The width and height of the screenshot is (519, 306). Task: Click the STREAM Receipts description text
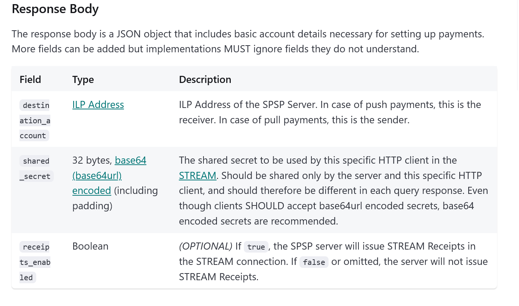(x=333, y=262)
